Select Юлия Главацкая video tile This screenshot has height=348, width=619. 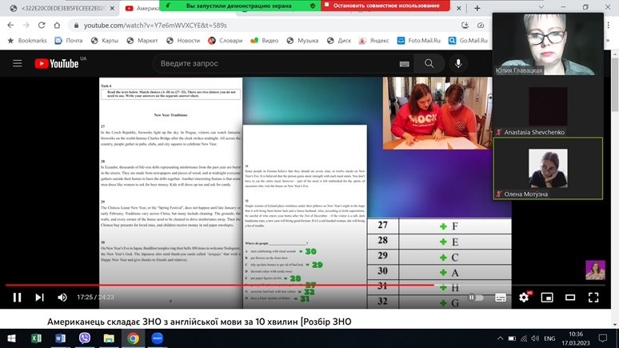coord(548,44)
